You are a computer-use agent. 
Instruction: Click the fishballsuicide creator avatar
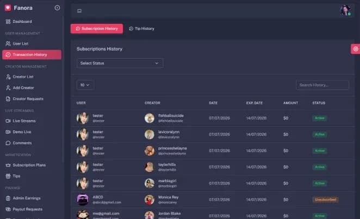click(x=150, y=118)
